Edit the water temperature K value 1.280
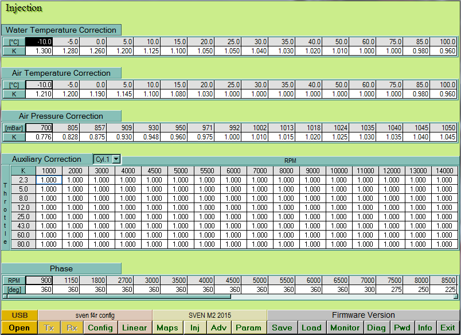 click(x=66, y=51)
